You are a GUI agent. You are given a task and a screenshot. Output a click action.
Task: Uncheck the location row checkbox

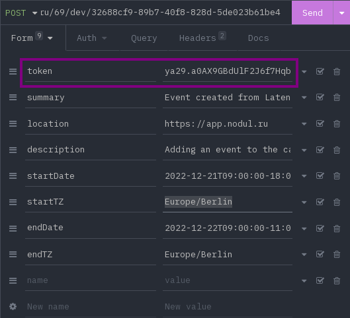coord(320,123)
